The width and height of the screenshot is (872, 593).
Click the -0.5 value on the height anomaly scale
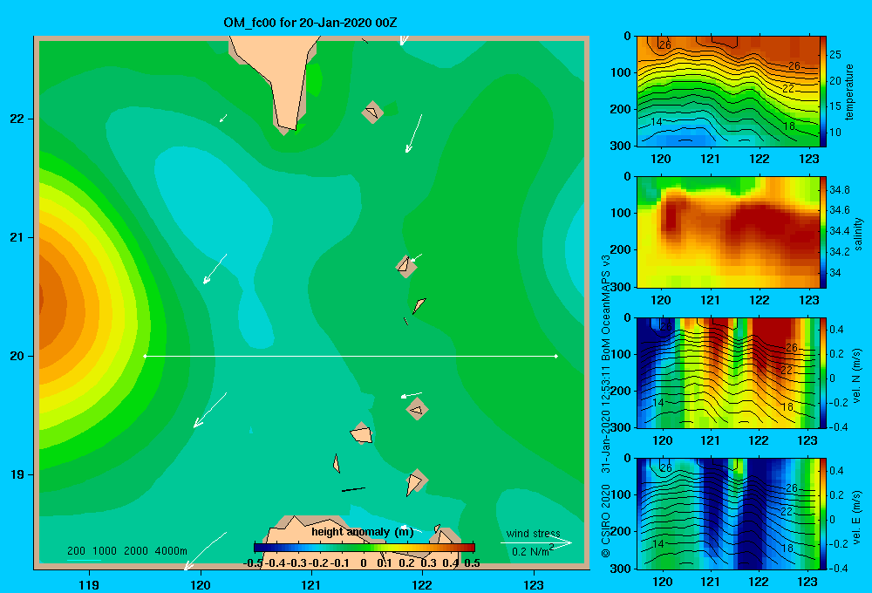(x=253, y=563)
